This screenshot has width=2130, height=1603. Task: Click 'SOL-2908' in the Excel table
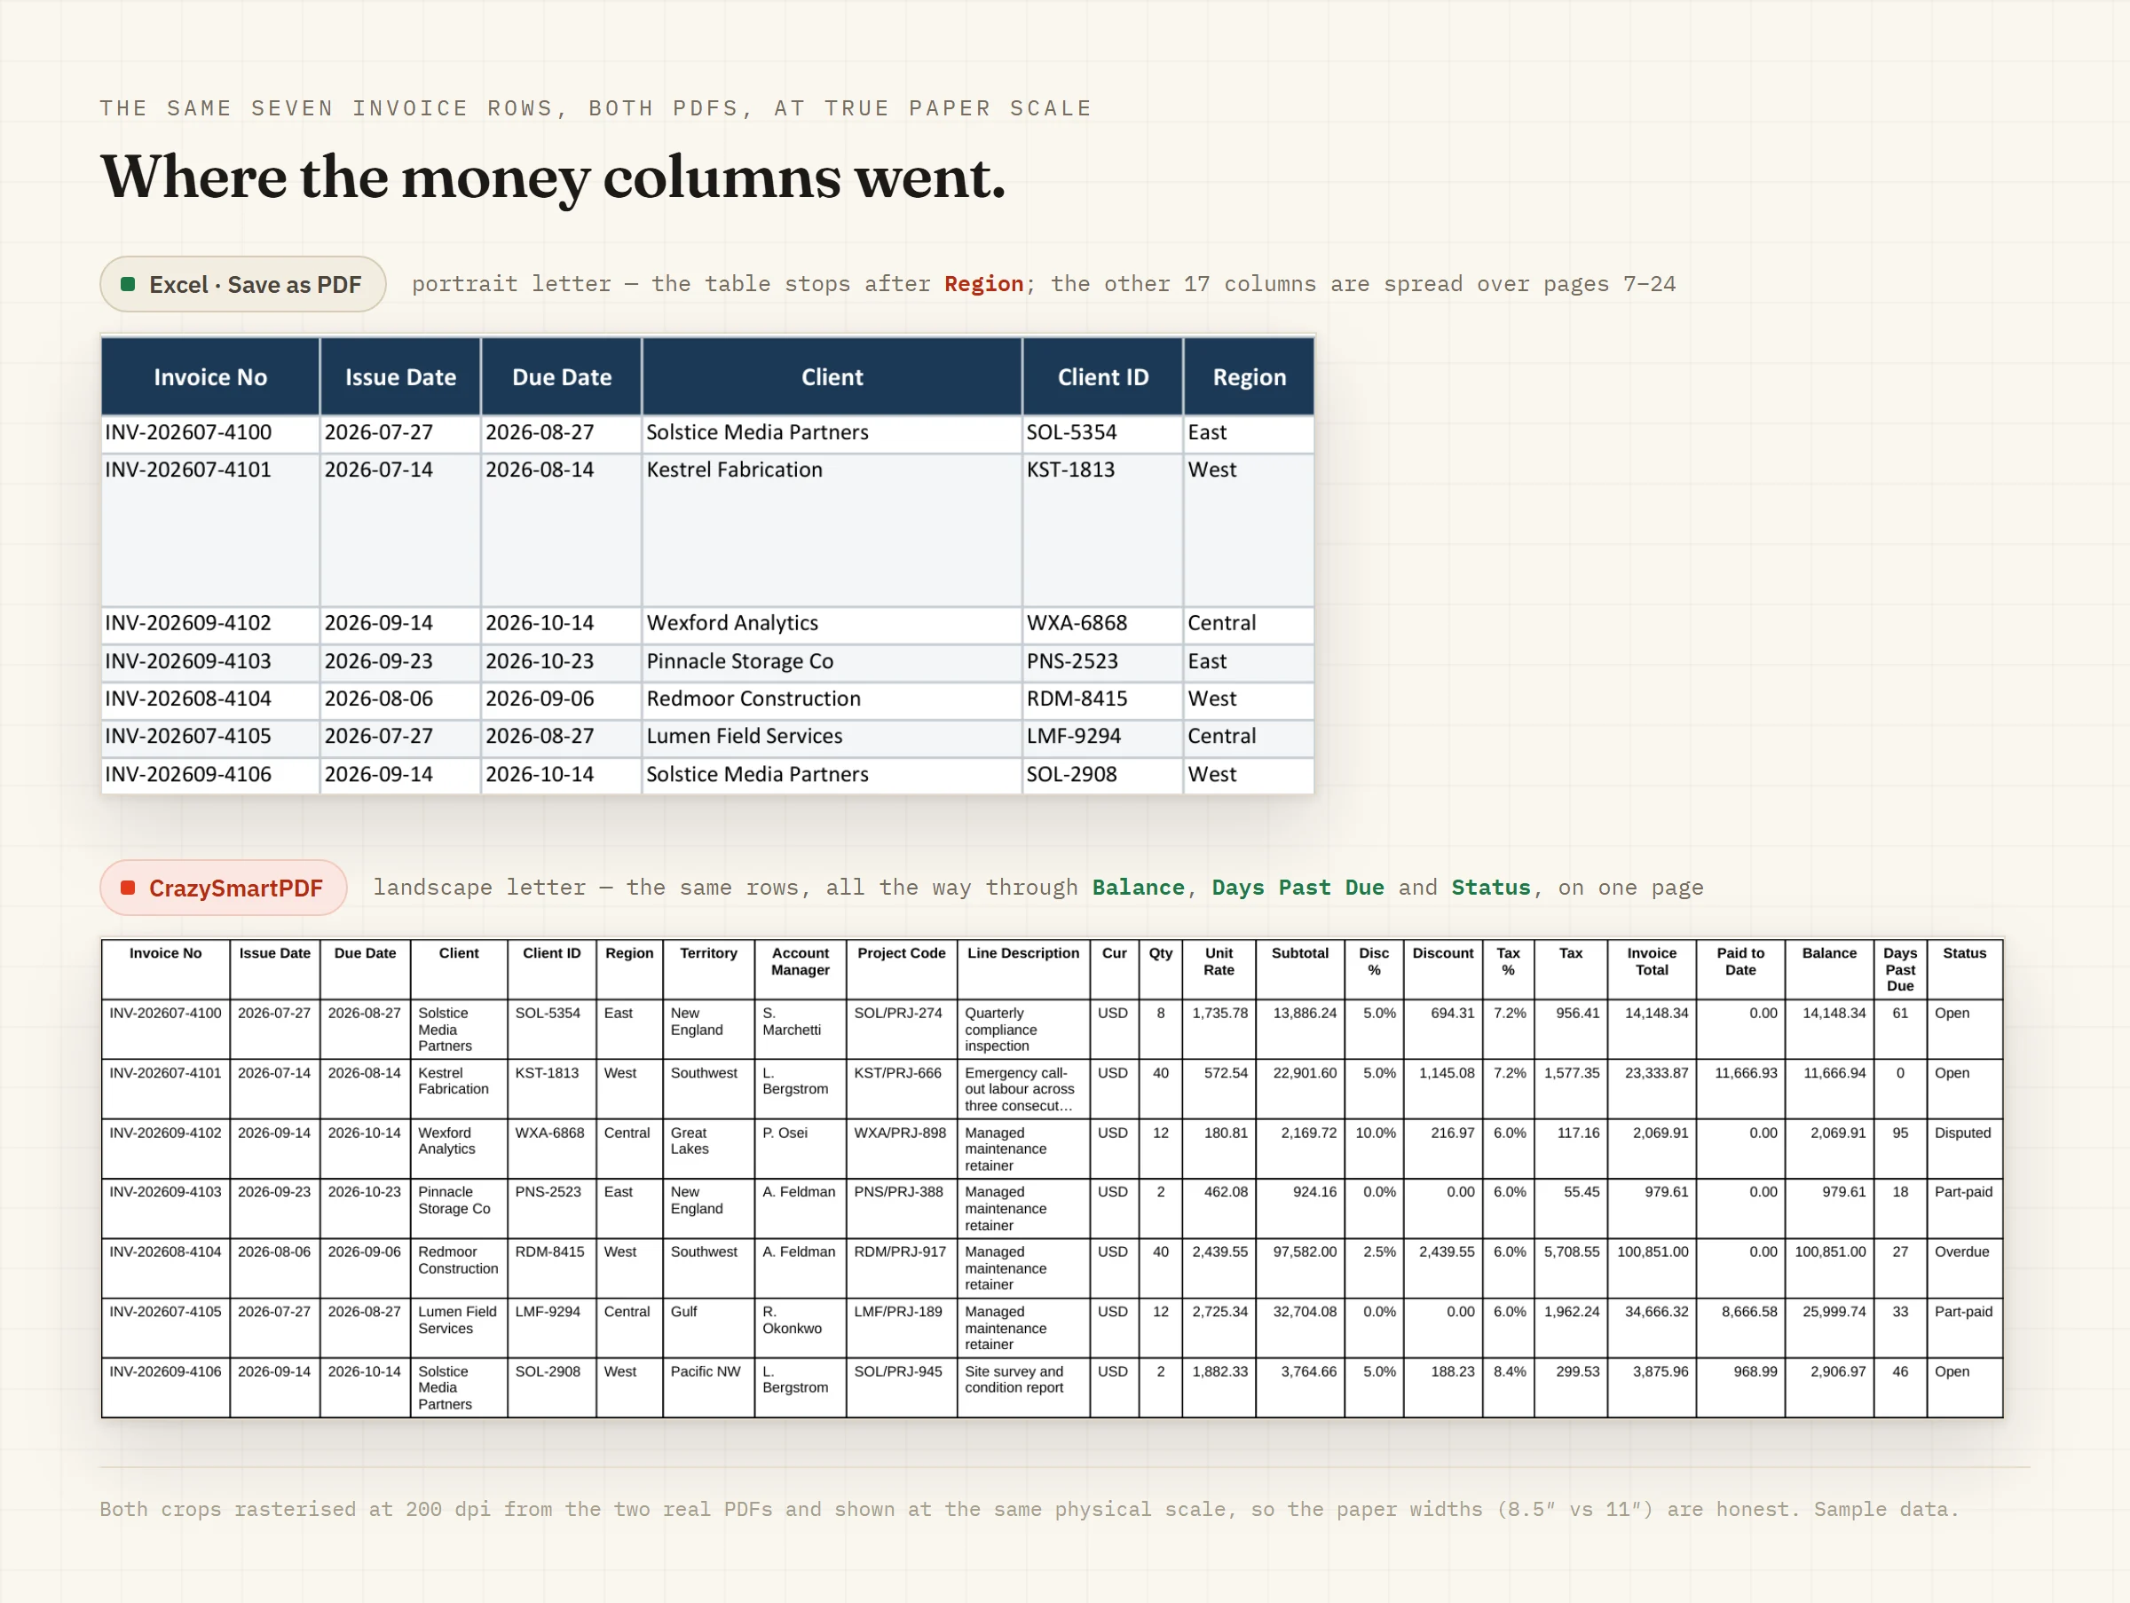click(1071, 774)
